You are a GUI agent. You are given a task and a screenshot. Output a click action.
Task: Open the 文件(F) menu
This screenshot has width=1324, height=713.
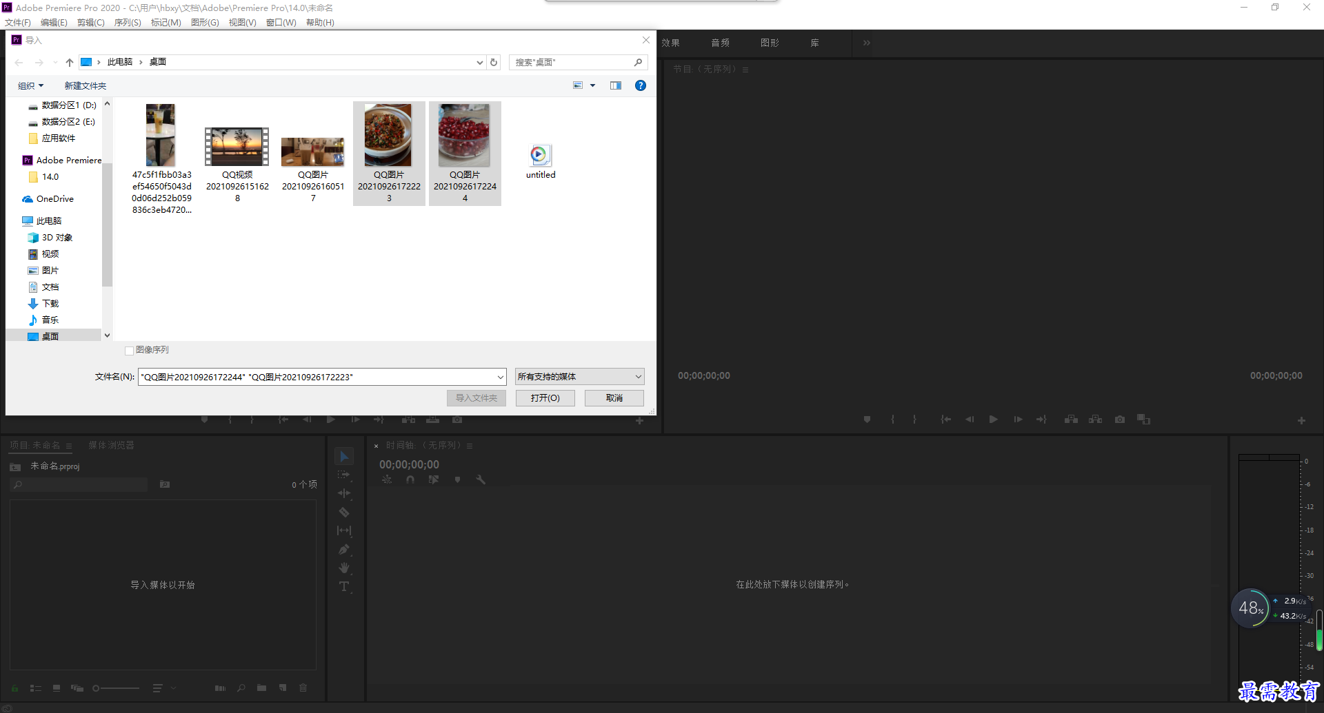(18, 23)
